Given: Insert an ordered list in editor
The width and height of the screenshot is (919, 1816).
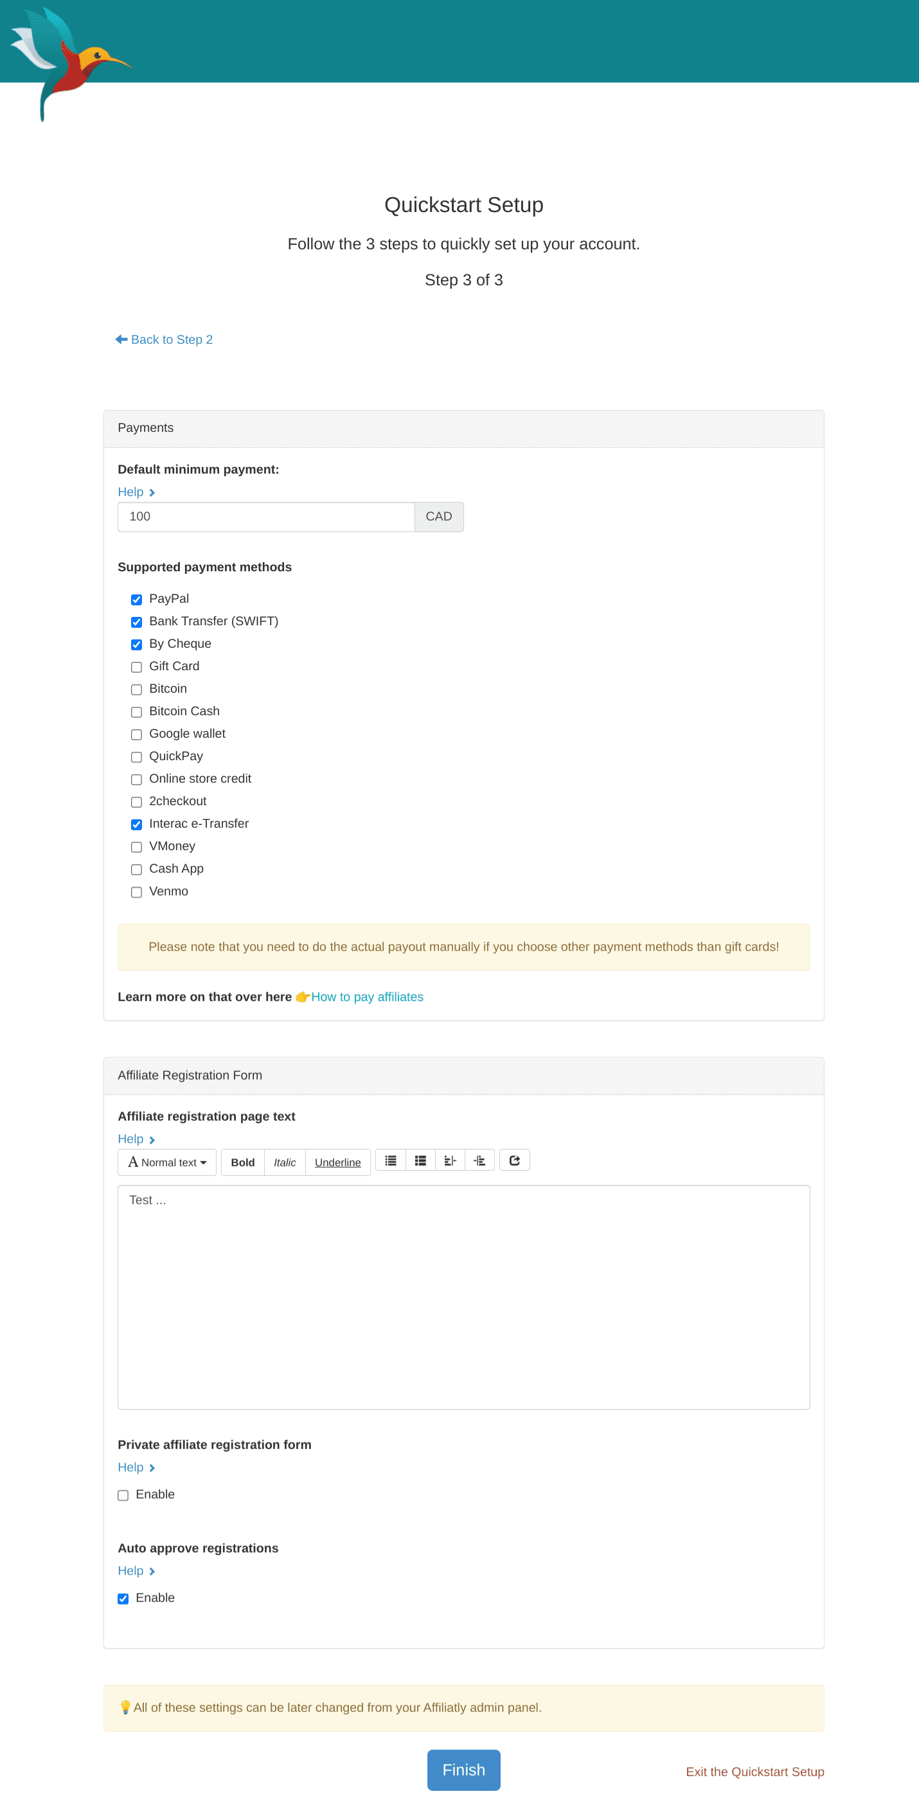Looking at the screenshot, I should (420, 1161).
